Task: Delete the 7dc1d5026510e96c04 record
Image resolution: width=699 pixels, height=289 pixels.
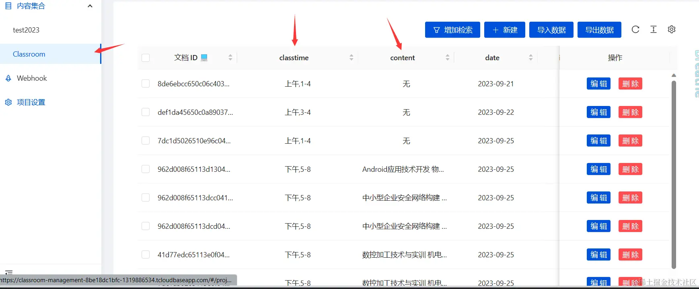Action: pyautogui.click(x=630, y=140)
